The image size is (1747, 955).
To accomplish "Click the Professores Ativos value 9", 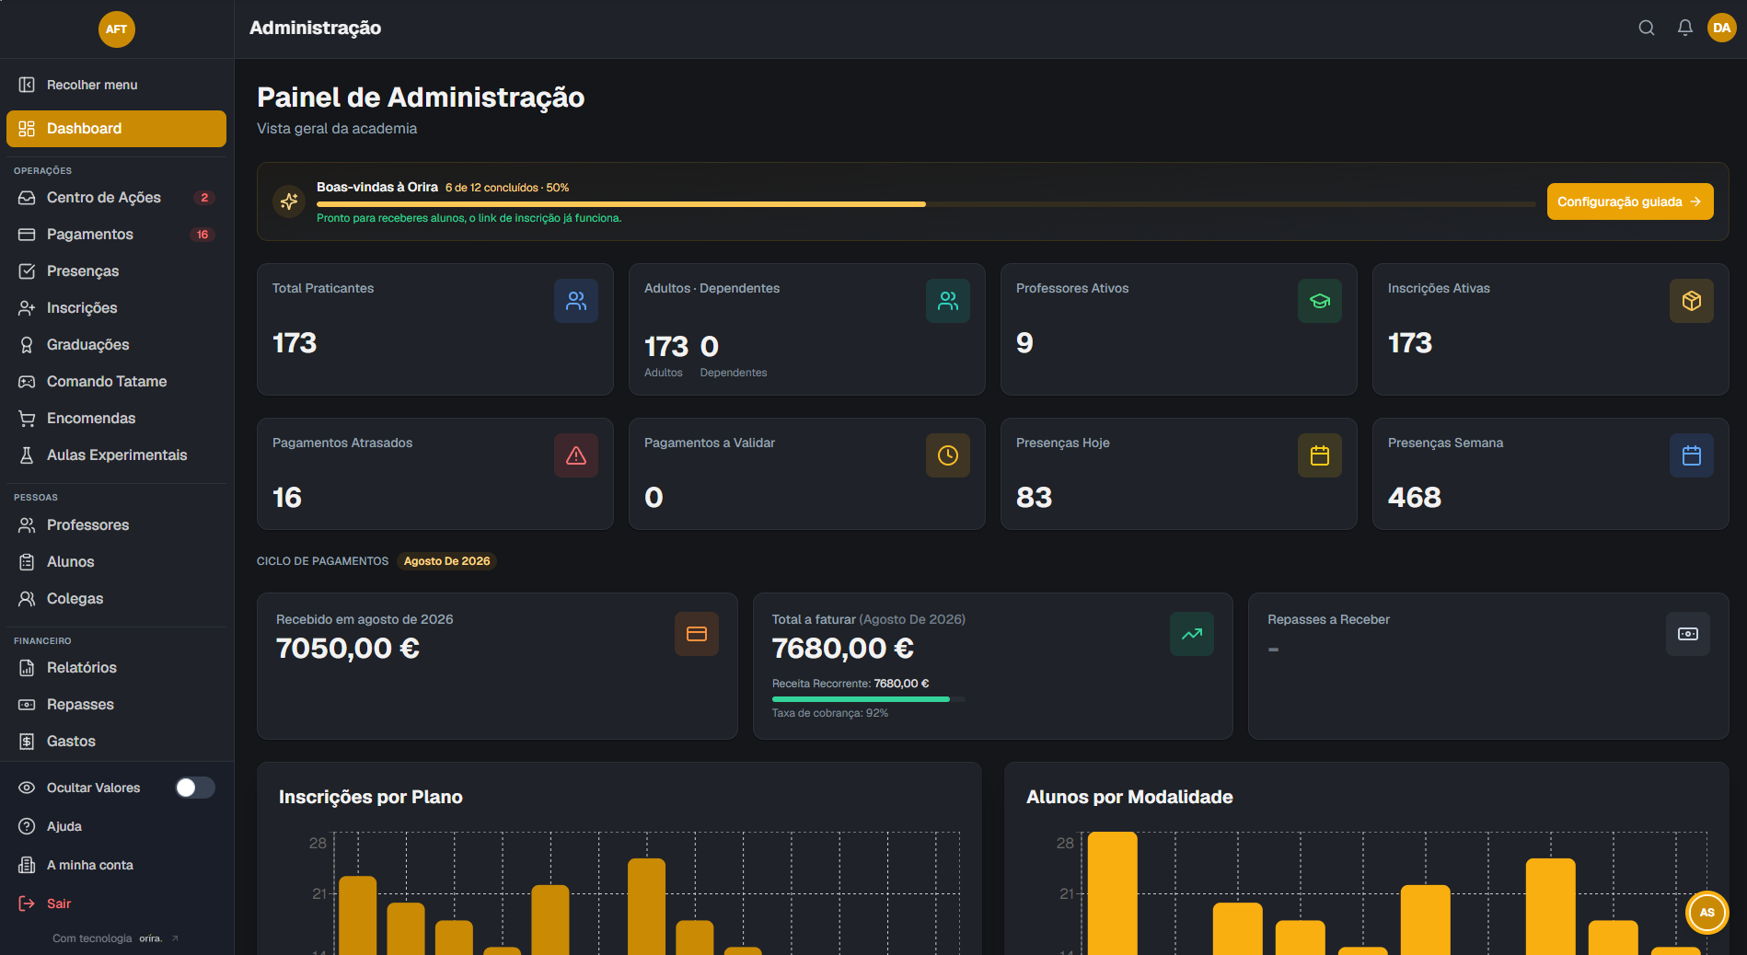I will 1024,343.
